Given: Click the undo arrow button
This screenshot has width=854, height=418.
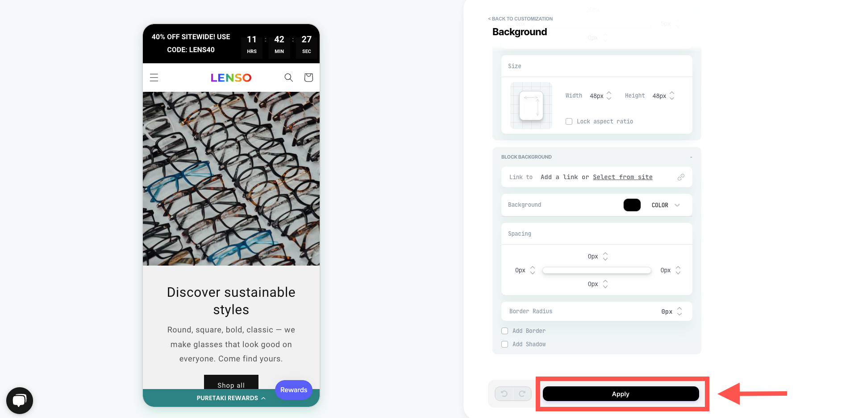Looking at the screenshot, I should [504, 393].
